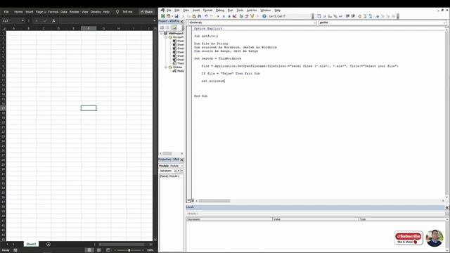The width and height of the screenshot is (450, 253).
Task: Open the Procedure getfile dropdown
Action: 445,22
